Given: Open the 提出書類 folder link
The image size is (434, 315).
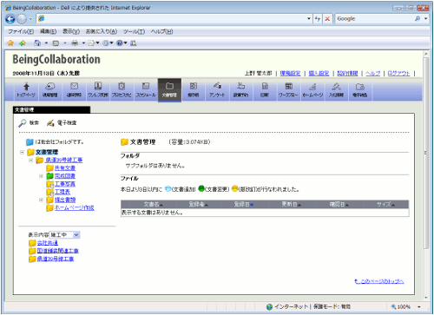Looking at the screenshot, I should [x=65, y=200].
